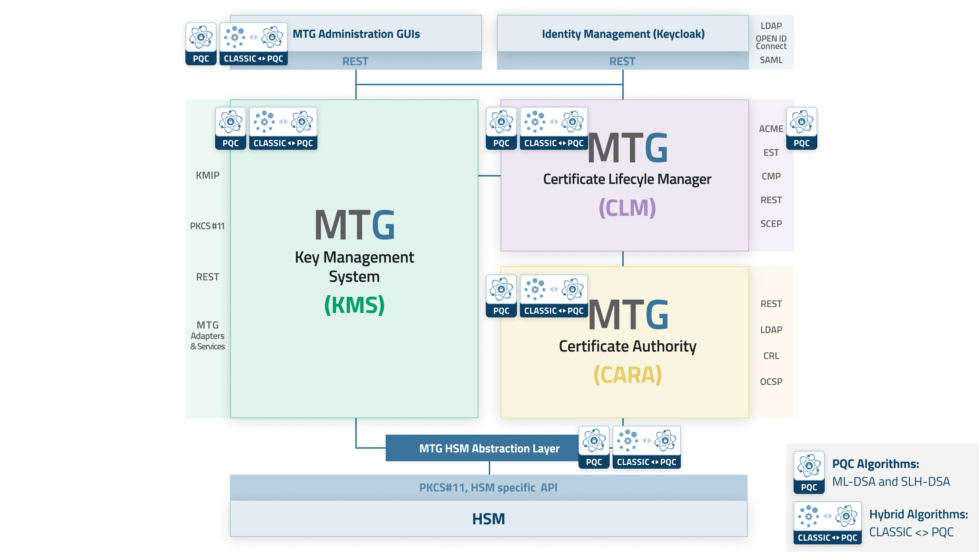This screenshot has height=554, width=979.
Task: Click the Hybrid Algorithms: legend heading
Action: coord(918,514)
